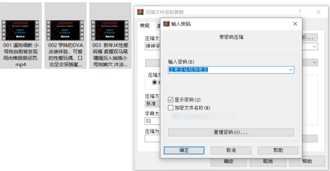The image size is (330, 171).
Task: Close the 输入密码 dialog with X
Action: pyautogui.click(x=295, y=24)
